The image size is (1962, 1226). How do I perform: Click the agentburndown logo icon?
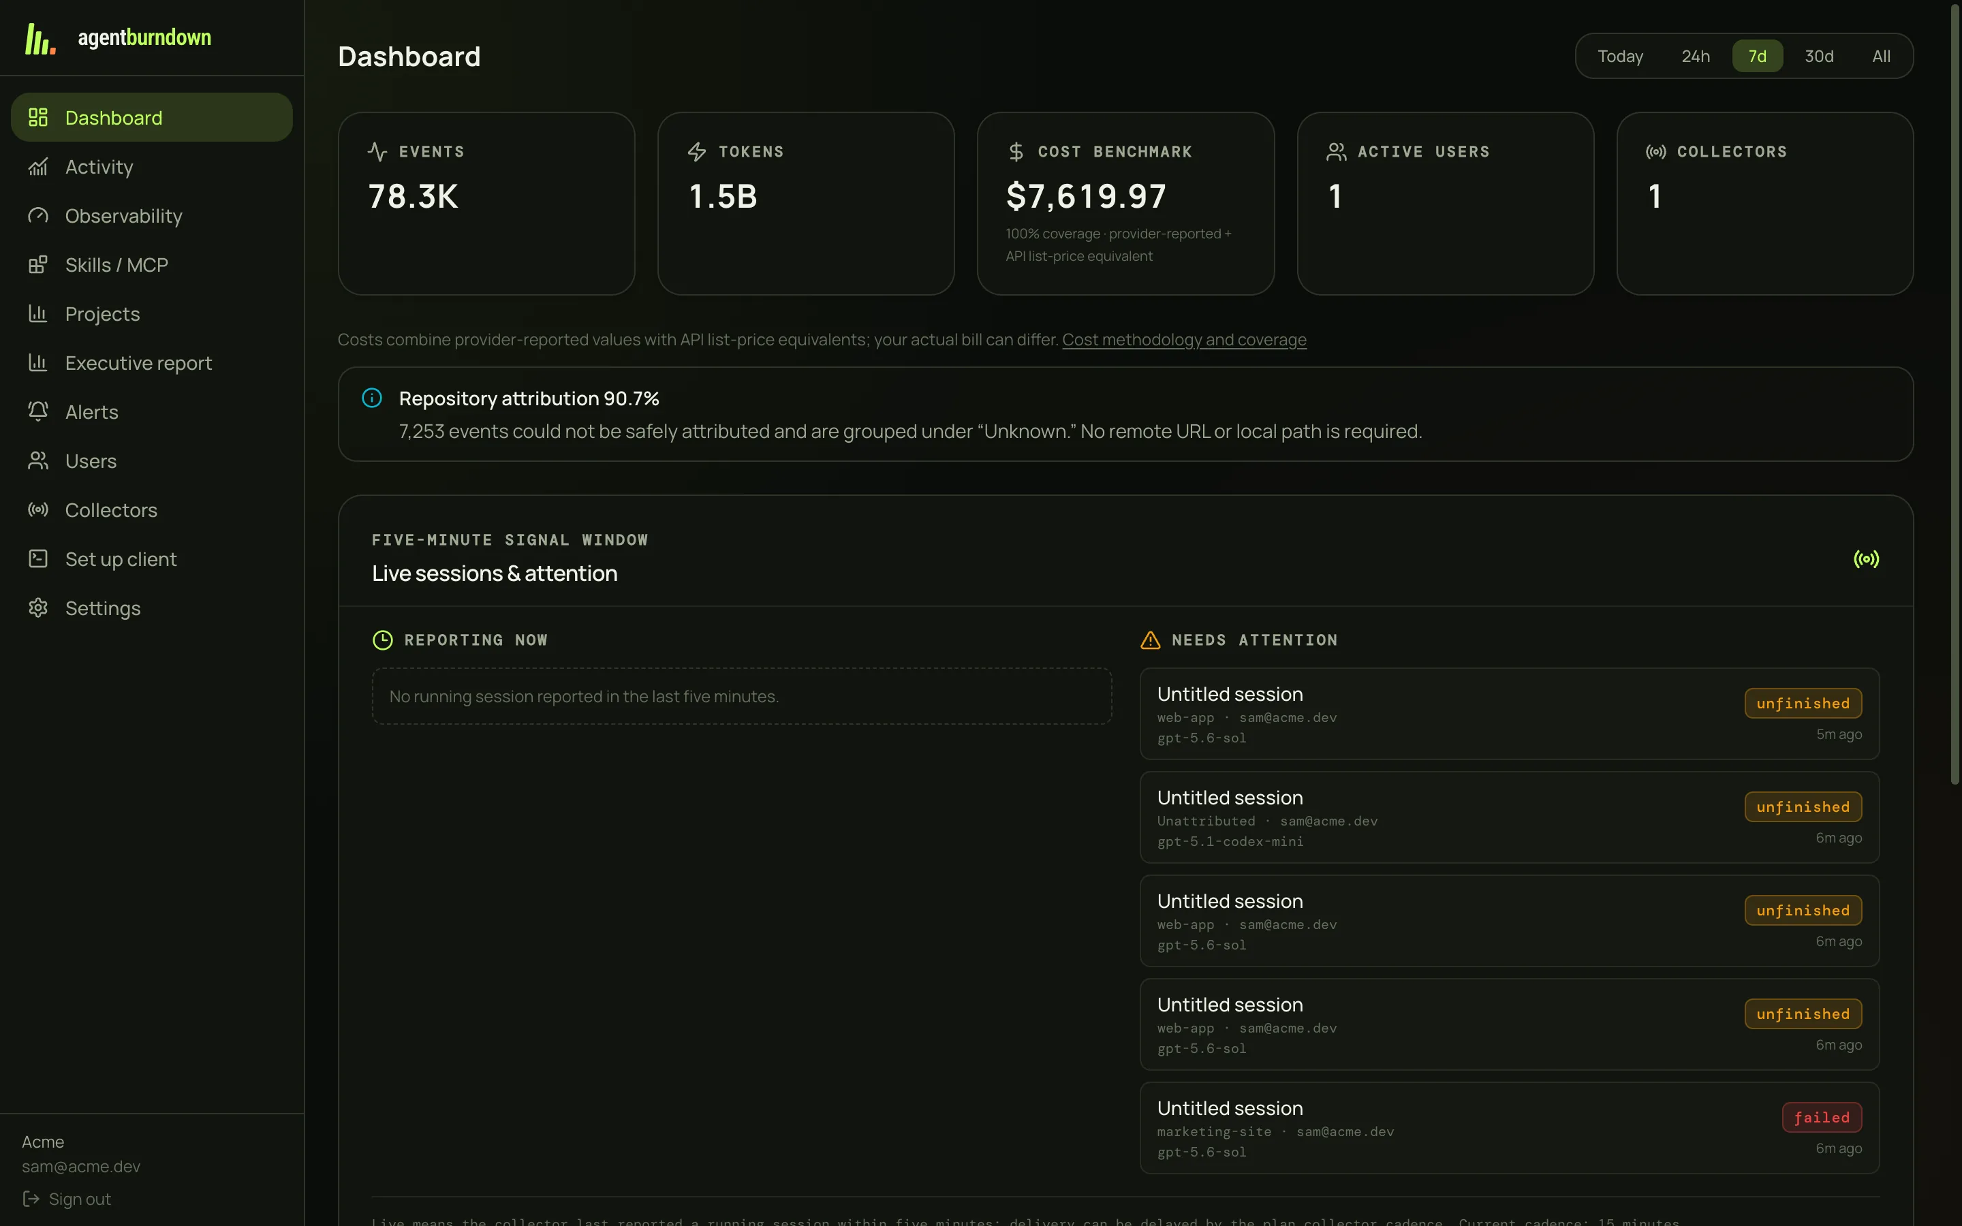[41, 38]
